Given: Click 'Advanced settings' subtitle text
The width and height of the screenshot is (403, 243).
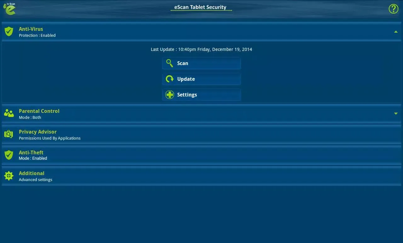Looking at the screenshot, I should pos(36,180).
